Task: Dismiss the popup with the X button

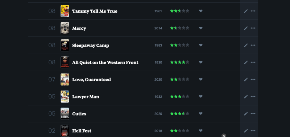Action: pos(224,135)
